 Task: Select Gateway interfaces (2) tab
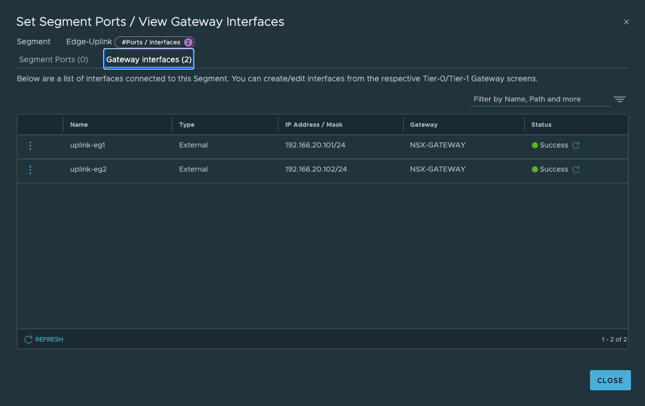click(149, 59)
